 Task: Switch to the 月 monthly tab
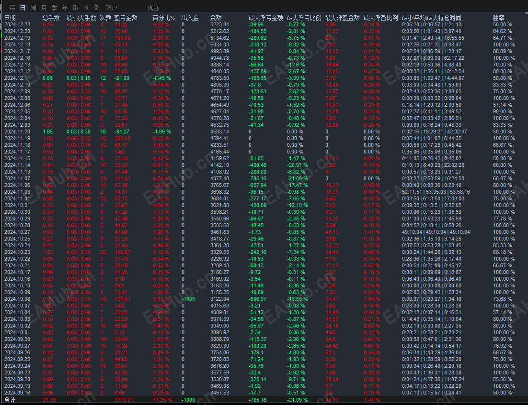[44, 7]
